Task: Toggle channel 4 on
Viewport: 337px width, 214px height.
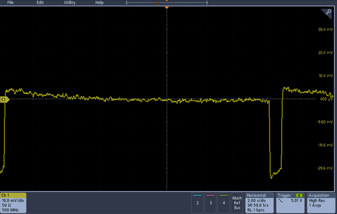Action: click(x=224, y=203)
